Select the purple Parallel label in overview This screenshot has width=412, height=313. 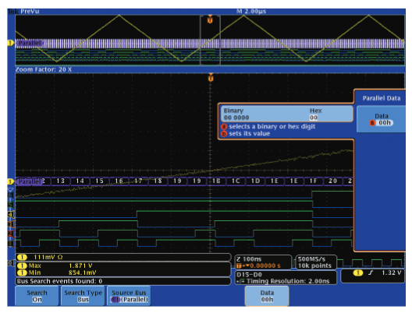pyautogui.click(x=30, y=43)
